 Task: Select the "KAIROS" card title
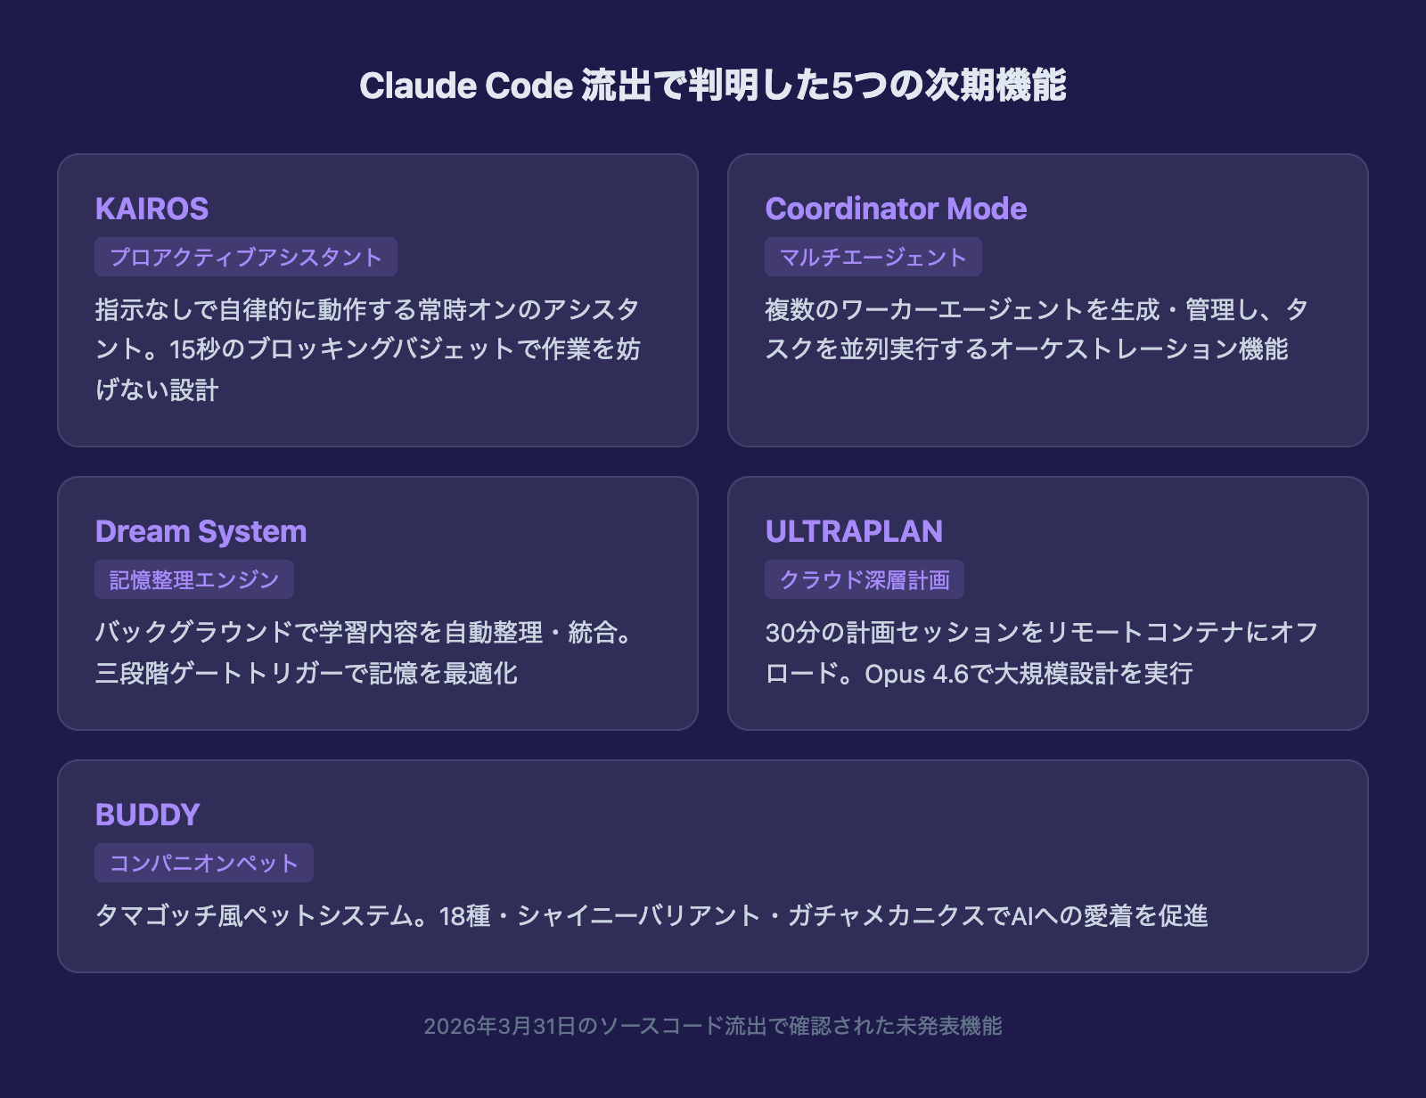point(152,209)
